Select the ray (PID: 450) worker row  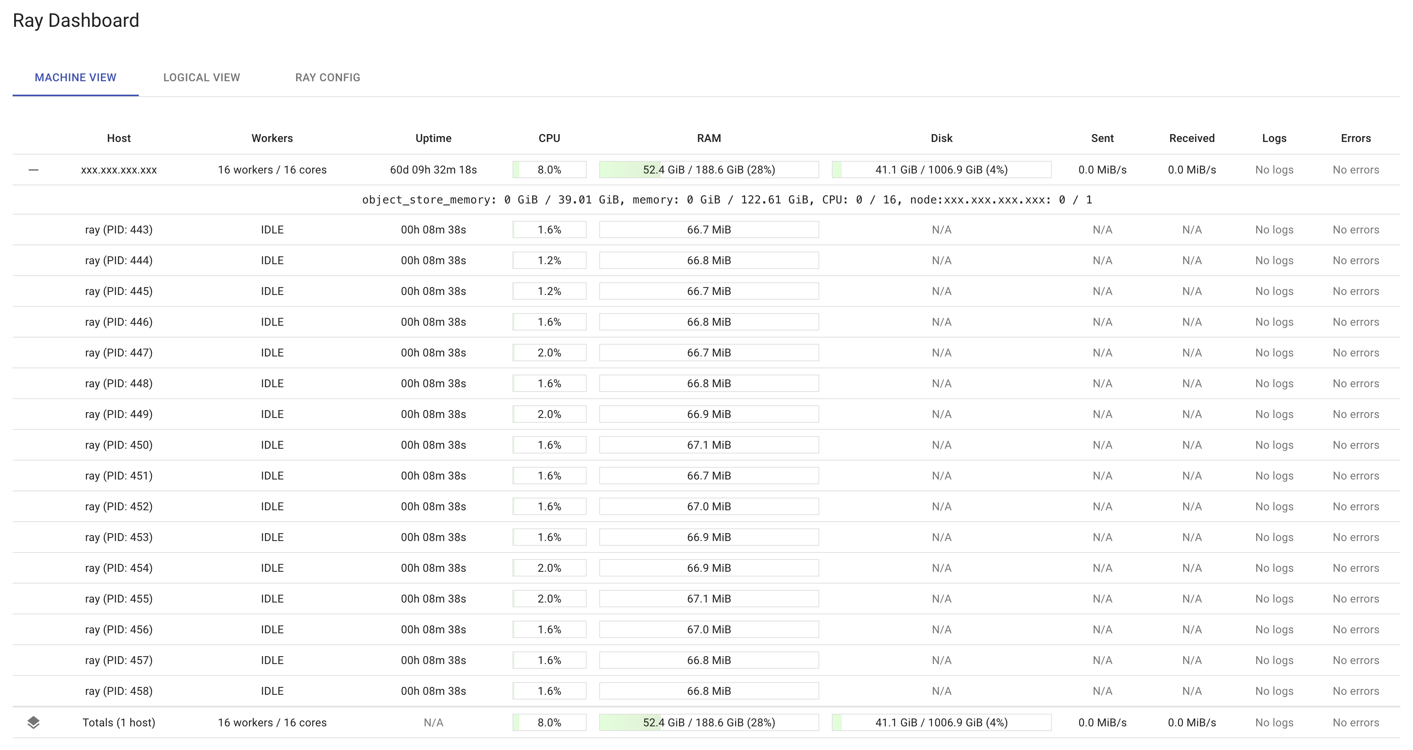(119, 445)
